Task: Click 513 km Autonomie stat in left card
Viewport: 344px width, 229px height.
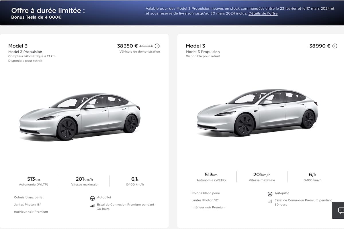Action: (34, 181)
